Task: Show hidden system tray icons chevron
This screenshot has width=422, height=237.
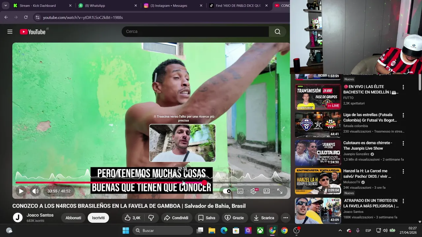Action: pos(340,230)
